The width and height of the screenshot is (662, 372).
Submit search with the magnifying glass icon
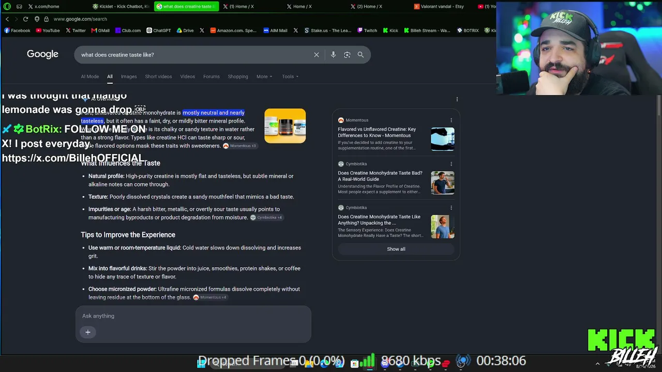(x=360, y=55)
